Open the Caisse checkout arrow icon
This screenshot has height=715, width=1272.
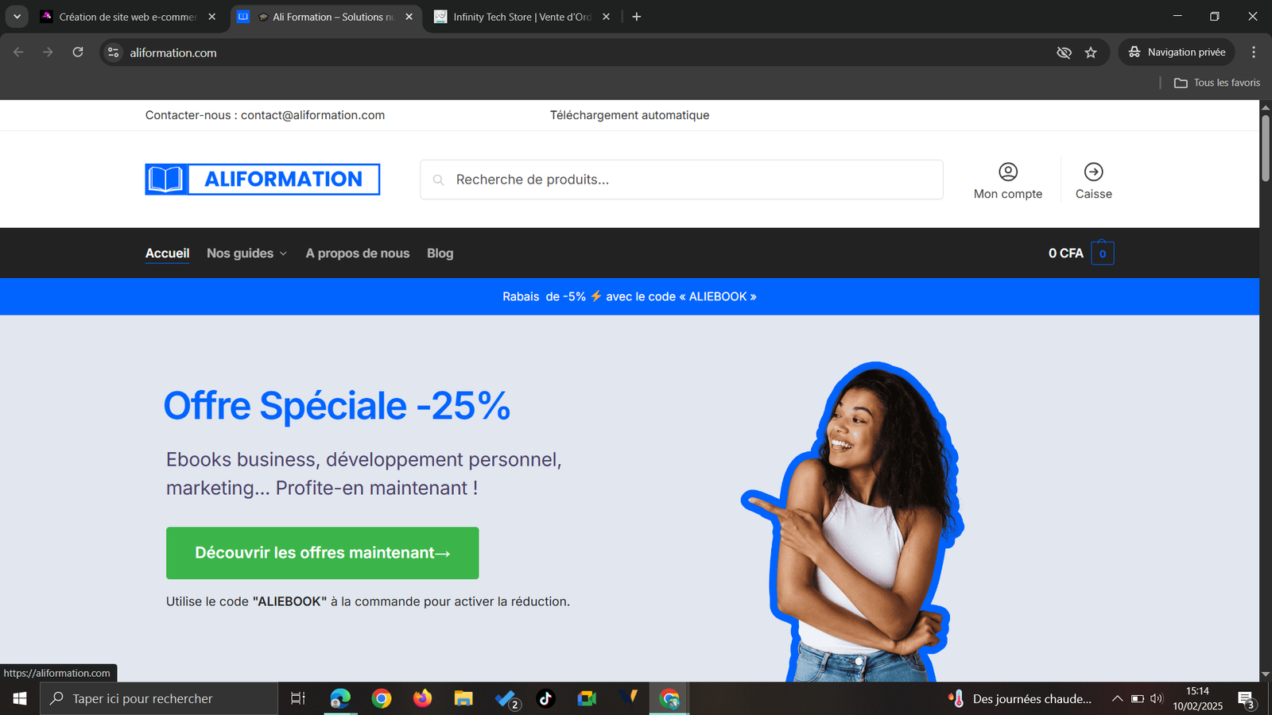coord(1093,172)
